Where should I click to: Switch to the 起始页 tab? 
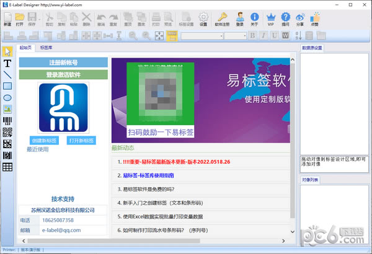point(25,48)
